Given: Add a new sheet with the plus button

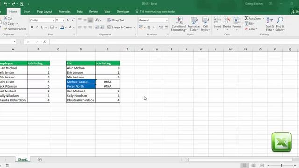Looking at the screenshot, I should [x=40, y=160].
